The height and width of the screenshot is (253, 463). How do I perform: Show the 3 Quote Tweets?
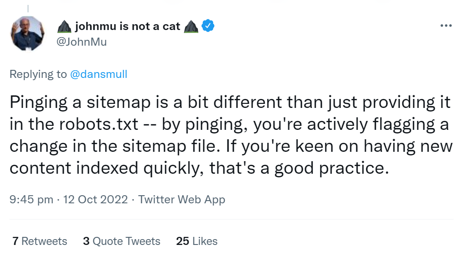(x=122, y=241)
